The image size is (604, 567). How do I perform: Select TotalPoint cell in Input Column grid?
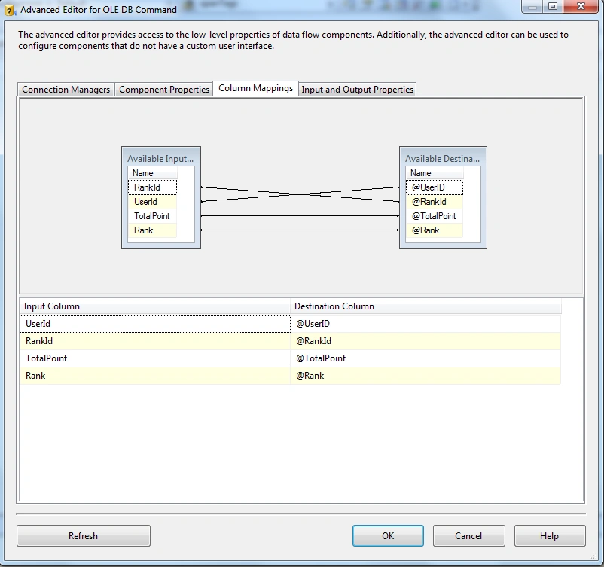(155, 358)
